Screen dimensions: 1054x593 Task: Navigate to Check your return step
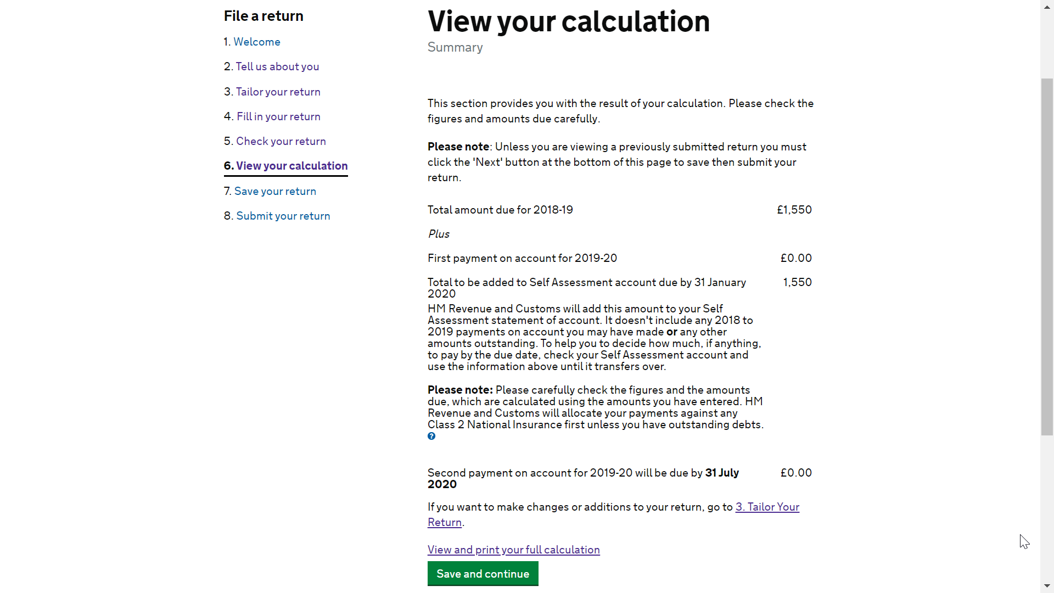point(281,141)
